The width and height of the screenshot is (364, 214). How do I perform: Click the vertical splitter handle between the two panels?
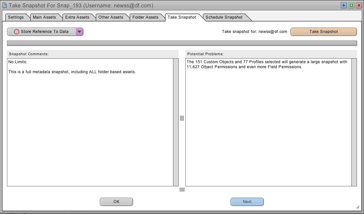click(182, 118)
